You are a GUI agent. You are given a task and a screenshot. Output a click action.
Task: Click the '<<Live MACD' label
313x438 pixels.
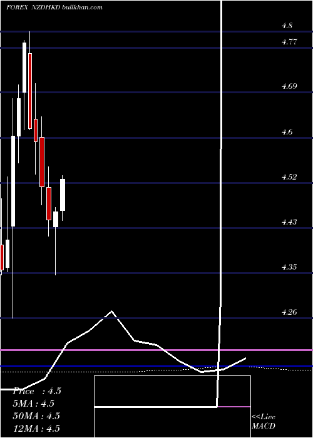[x=264, y=422]
